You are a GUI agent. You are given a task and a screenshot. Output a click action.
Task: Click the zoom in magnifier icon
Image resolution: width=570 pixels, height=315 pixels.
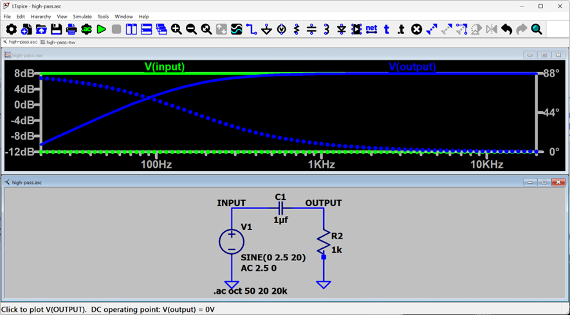[x=176, y=30]
